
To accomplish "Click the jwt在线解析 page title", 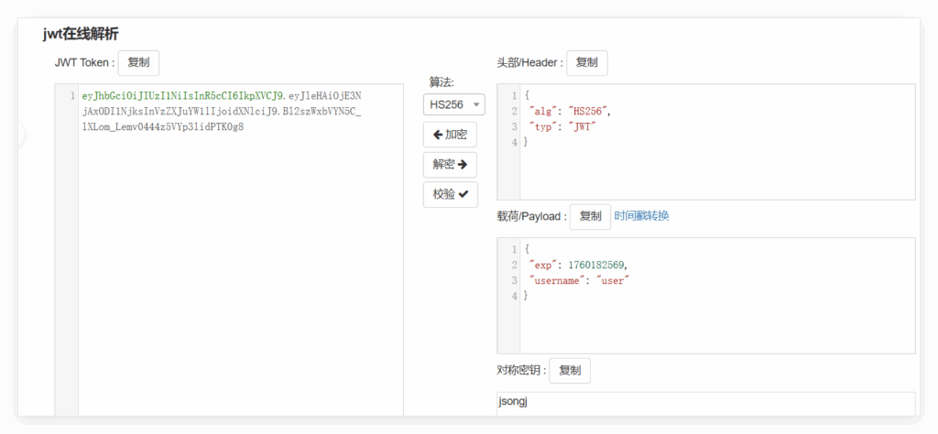I will pos(81,34).
